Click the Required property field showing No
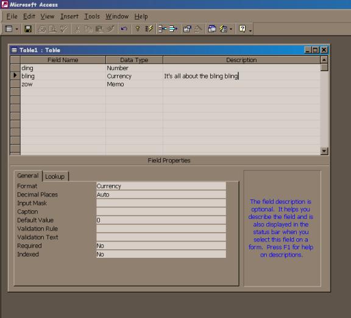This screenshot has width=351, height=318. 161,246
